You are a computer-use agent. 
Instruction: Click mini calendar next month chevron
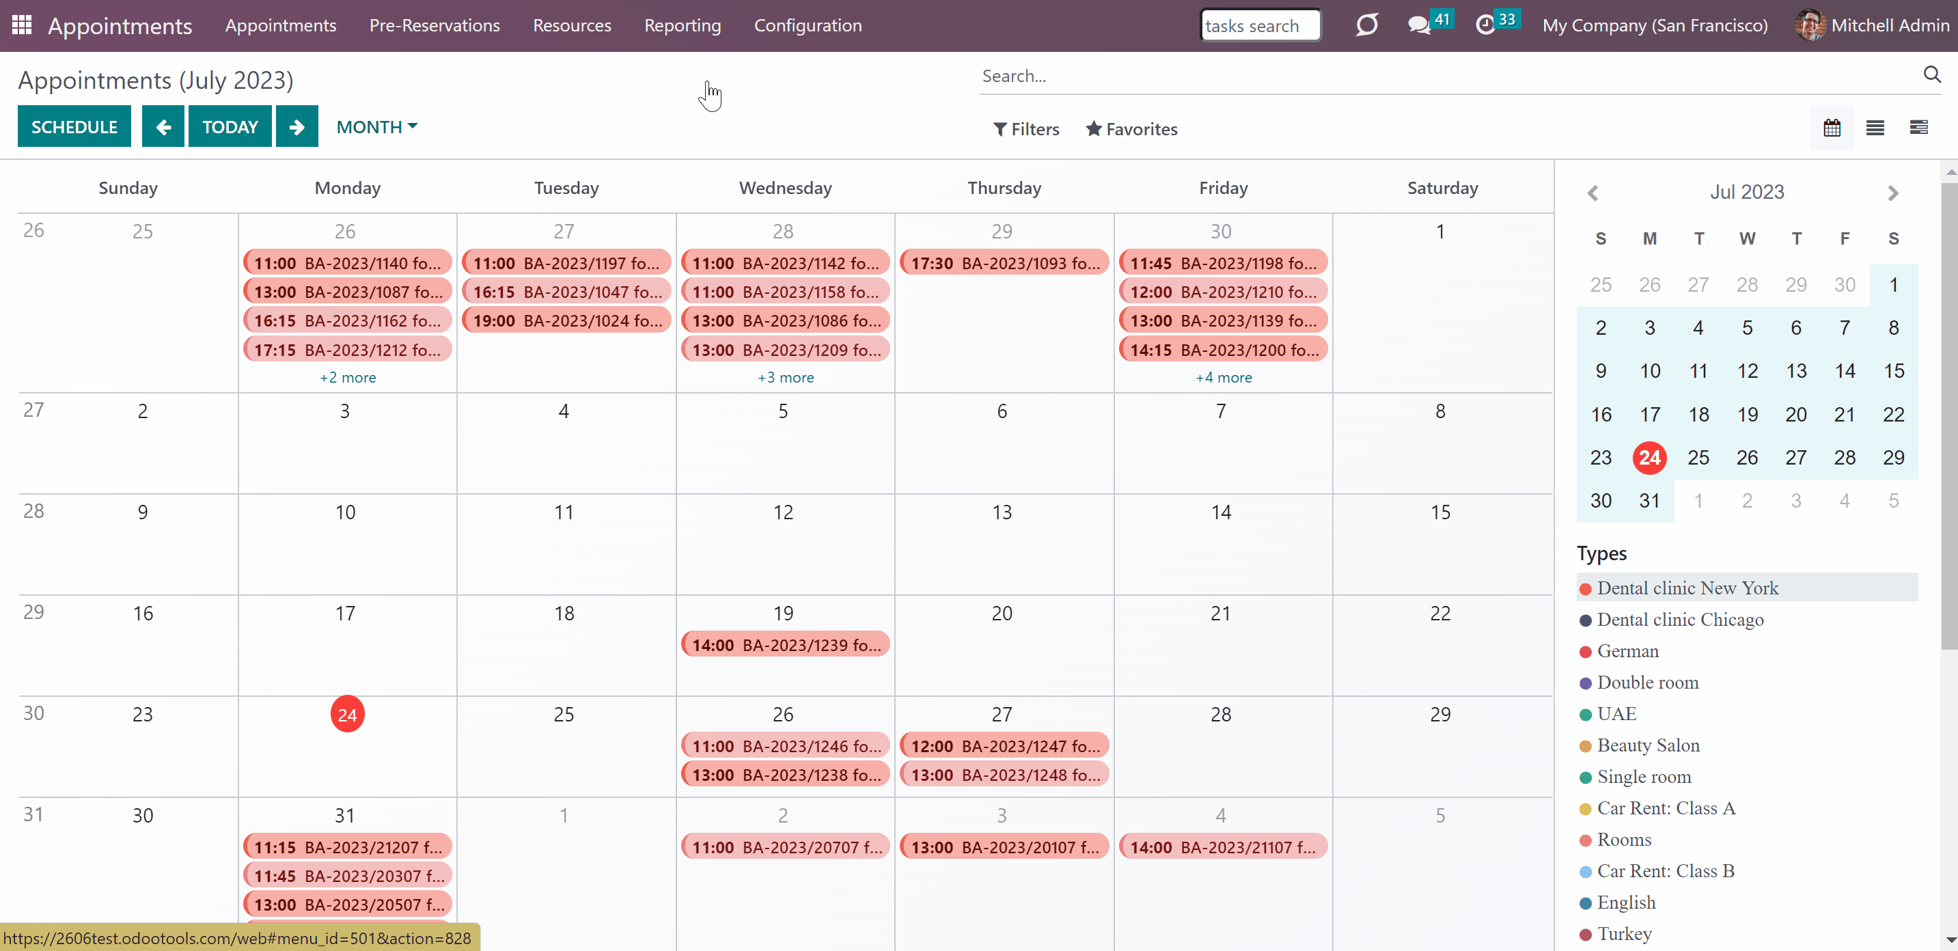[1892, 193]
